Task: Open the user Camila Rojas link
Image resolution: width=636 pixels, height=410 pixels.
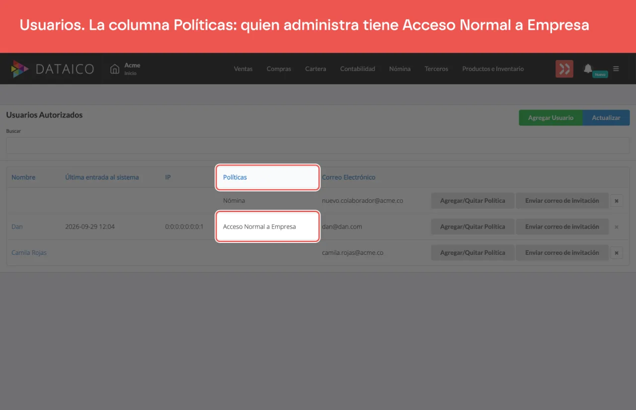Action: (x=29, y=252)
